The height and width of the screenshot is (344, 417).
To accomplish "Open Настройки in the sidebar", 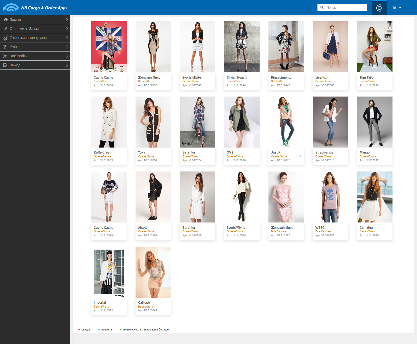I will click(x=35, y=56).
